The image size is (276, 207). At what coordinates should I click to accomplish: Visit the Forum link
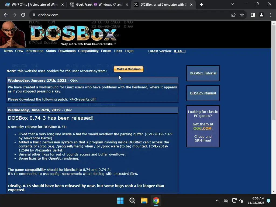[106, 51]
